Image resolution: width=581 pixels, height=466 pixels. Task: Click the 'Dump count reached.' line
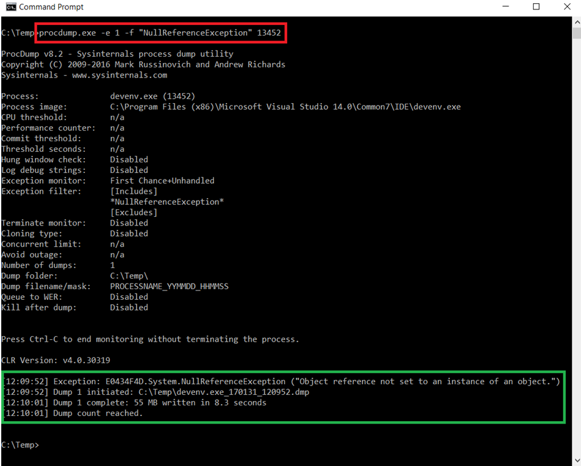[74, 414]
